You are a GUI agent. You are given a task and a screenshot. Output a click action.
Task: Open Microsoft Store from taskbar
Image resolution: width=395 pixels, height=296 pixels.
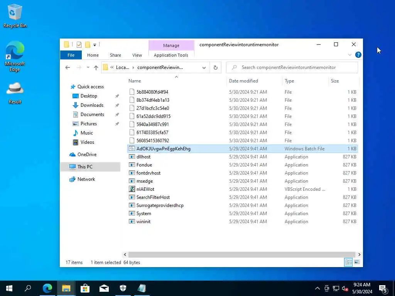pyautogui.click(x=85, y=288)
